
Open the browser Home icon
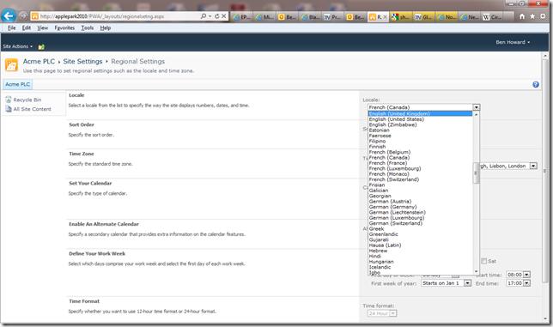point(522,16)
